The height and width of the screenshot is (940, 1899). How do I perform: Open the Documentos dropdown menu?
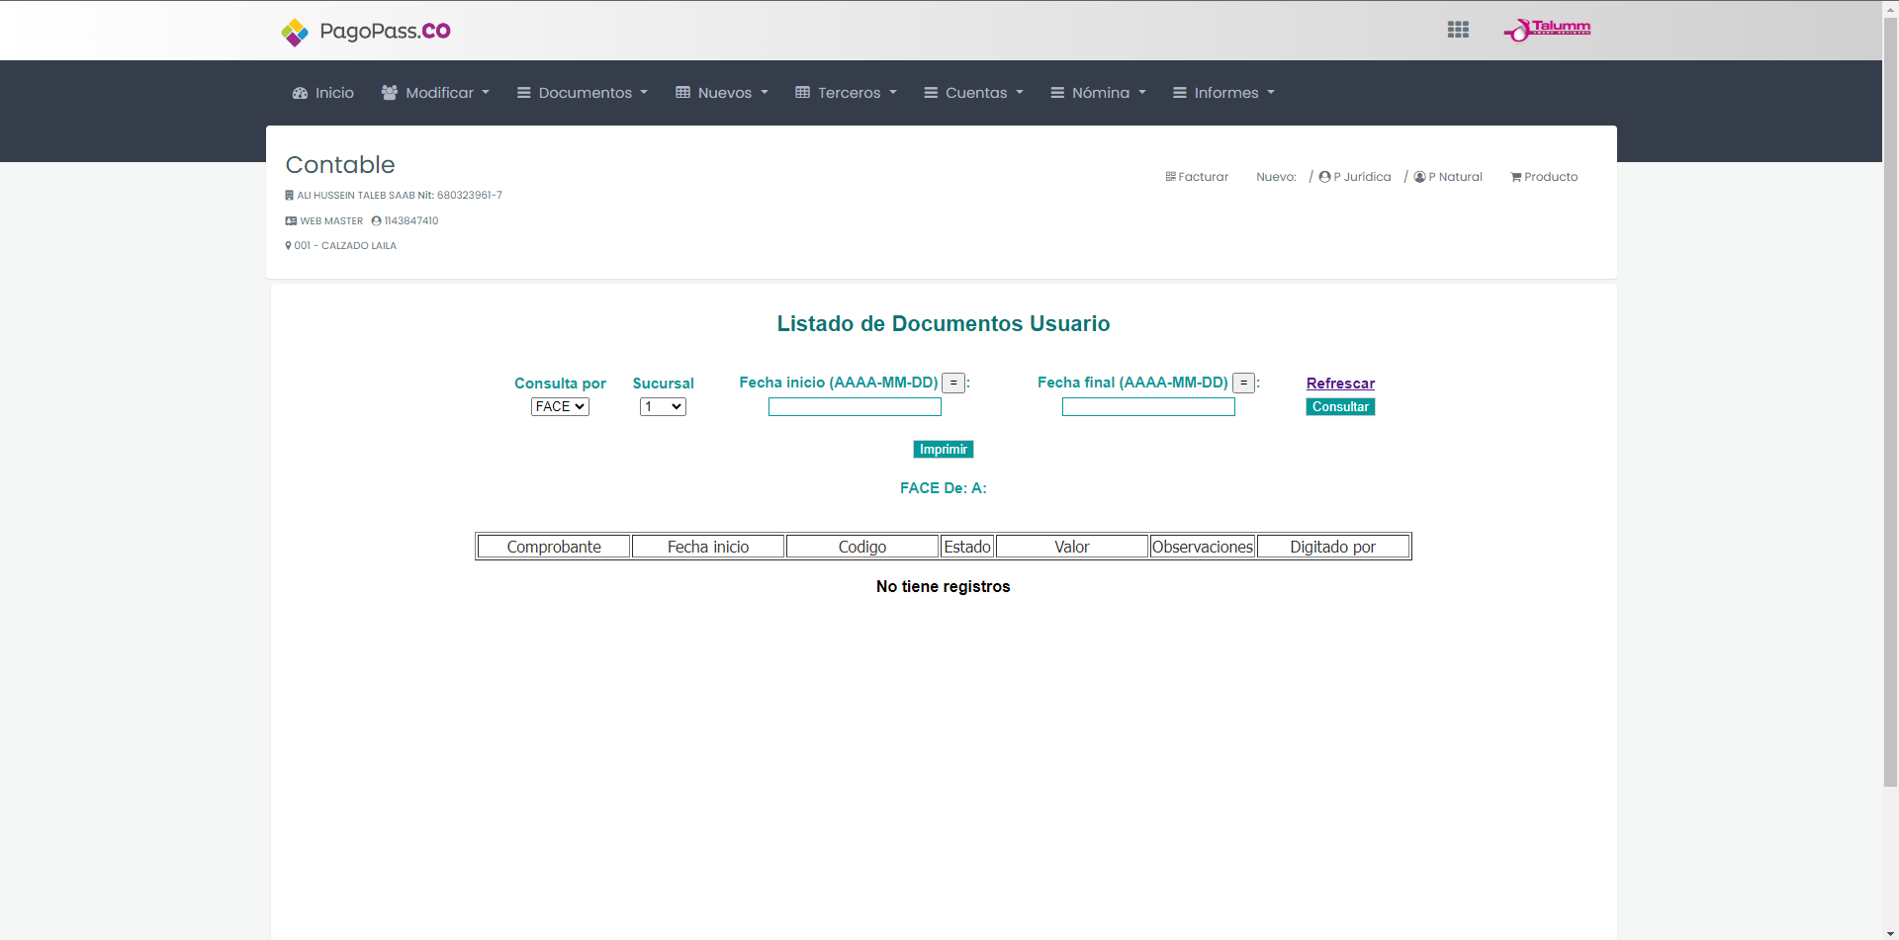coord(583,93)
